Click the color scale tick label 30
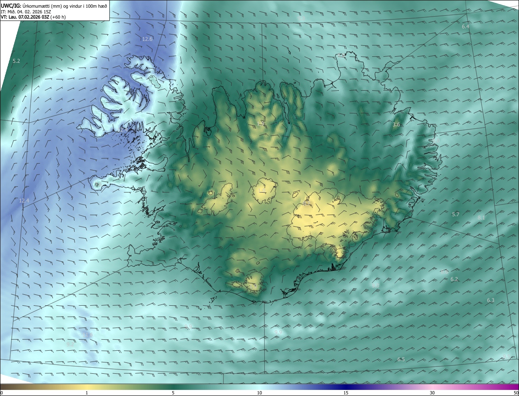Screen dimensions: 519x396 432,393
